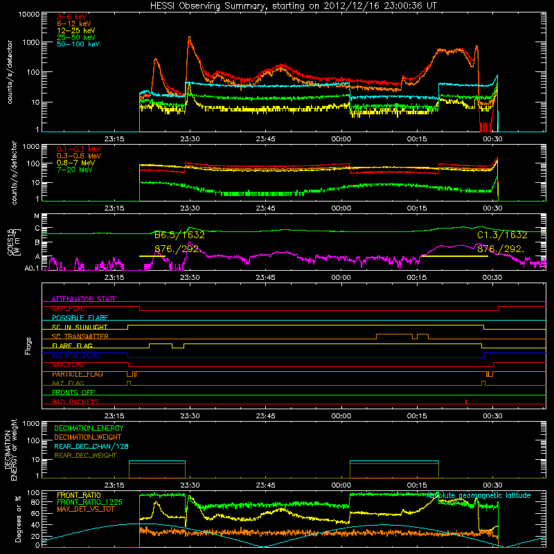Viewport: 554px width, 554px height.
Task: Select the Degrees or % axis title
Action: 18,519
